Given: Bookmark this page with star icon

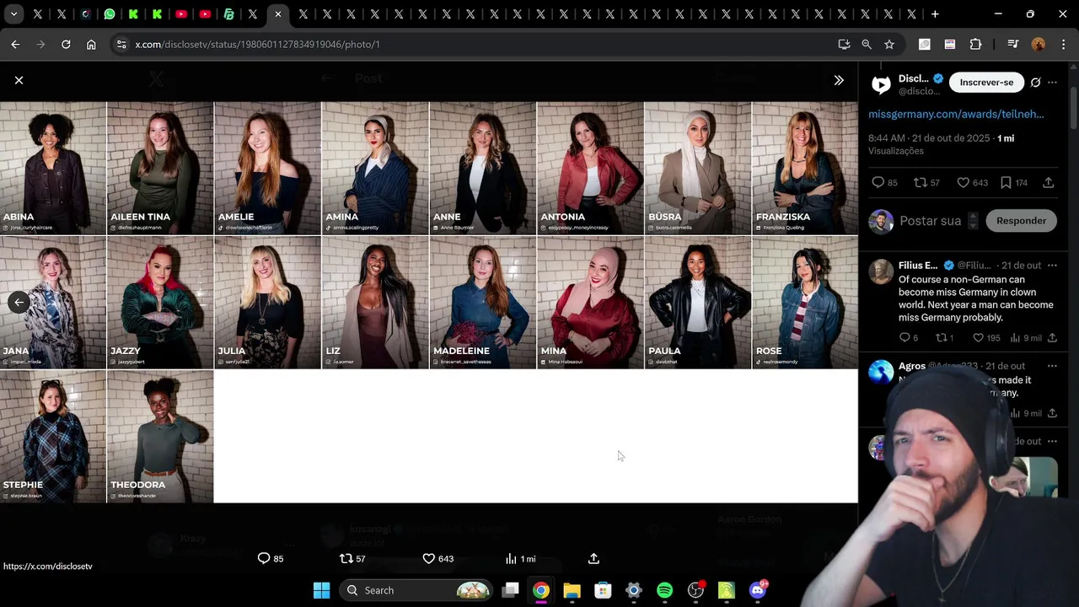Looking at the screenshot, I should (x=889, y=44).
